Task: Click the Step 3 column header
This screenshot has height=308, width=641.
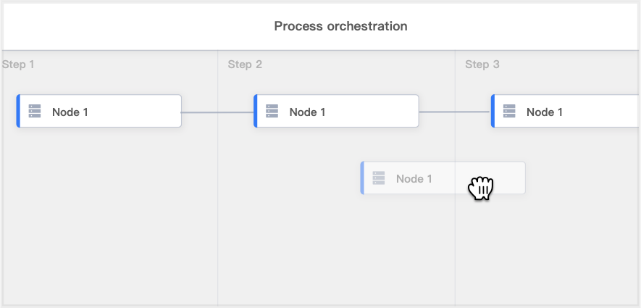Action: point(482,64)
